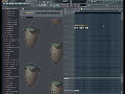Open the step sequencer graph editor icon
Screen dimensions: 125x94
click(57, 9)
